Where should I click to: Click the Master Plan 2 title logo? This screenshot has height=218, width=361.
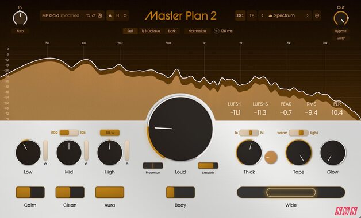tap(180, 16)
